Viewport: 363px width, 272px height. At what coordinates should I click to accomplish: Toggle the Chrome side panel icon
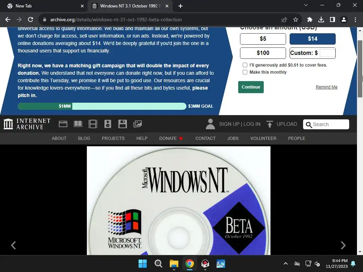click(333, 20)
